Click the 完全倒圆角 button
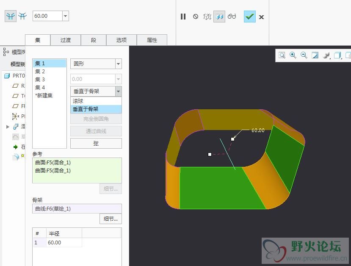 click(96, 119)
